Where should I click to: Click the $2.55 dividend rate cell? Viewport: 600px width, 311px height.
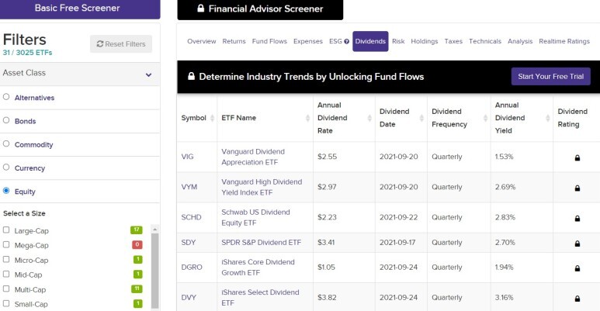pyautogui.click(x=328, y=157)
